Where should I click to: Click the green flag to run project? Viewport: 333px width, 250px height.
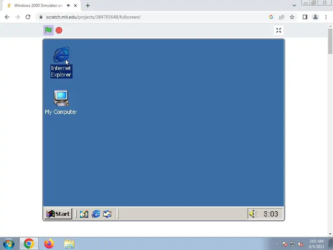tap(48, 30)
